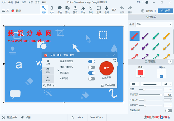Choose the dashed red arrow quick style
174x121 pixels.
pos(135,47)
